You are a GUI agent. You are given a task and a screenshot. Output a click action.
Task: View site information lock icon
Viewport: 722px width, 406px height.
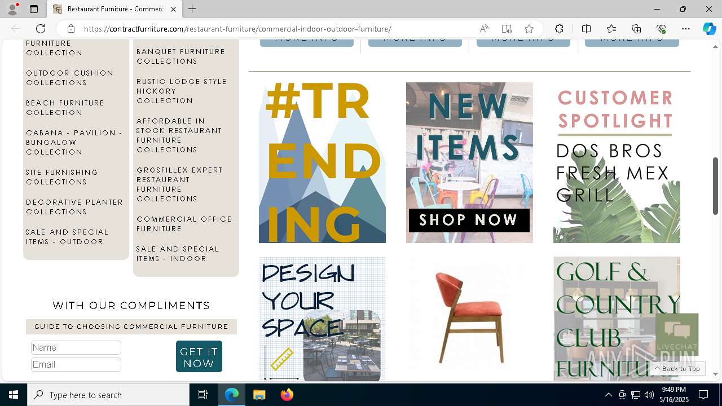[x=71, y=29]
